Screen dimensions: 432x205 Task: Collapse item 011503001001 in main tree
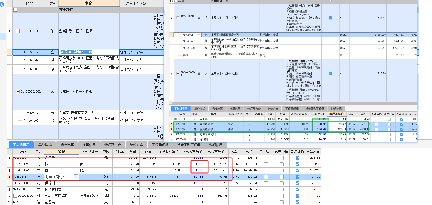18,31
